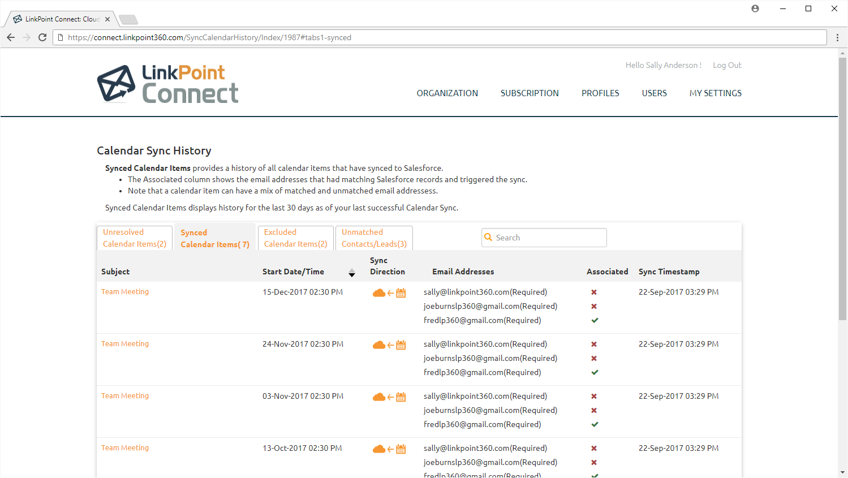The height and width of the screenshot is (478, 848).
Task: Click '03-Nov-2017 02:30 PM' start date
Action: tap(303, 397)
